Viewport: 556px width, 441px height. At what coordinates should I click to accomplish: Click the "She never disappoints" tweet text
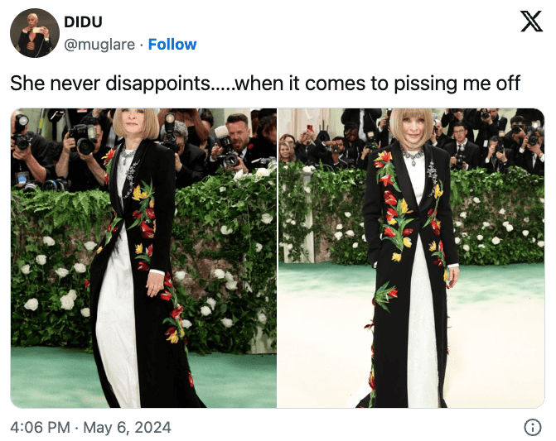pyautogui.click(x=265, y=84)
